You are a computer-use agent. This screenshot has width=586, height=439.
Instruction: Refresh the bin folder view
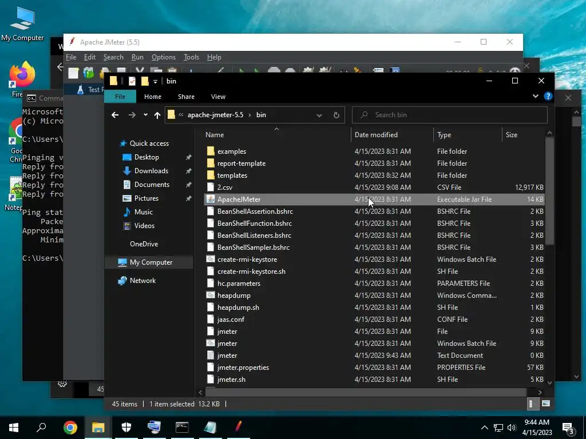click(336, 115)
